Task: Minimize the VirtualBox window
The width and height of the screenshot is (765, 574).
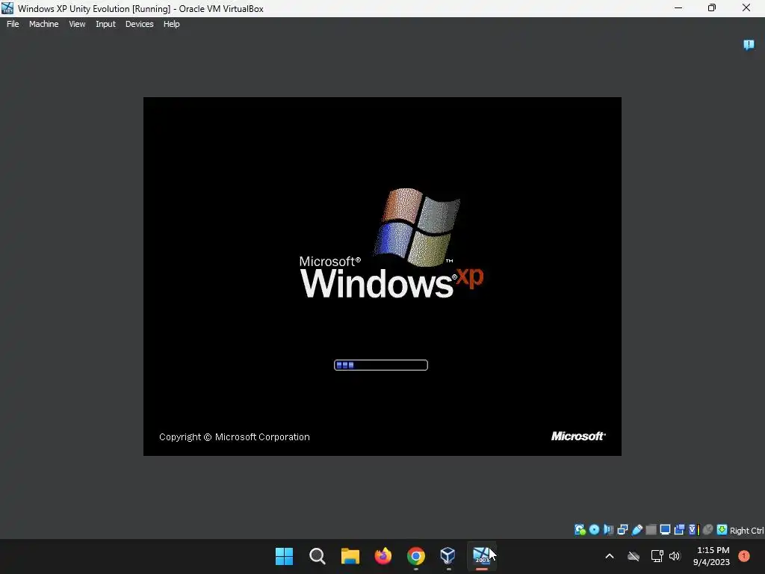Action: click(678, 7)
